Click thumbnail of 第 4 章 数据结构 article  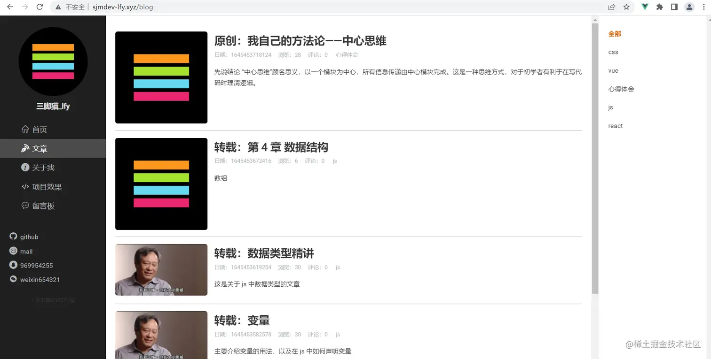click(x=161, y=184)
